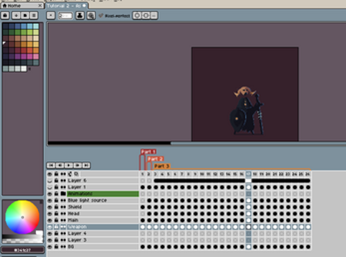Pick a hue on the color wheel
Image resolution: width=346 pixels, height=257 pixels.
coord(22,217)
